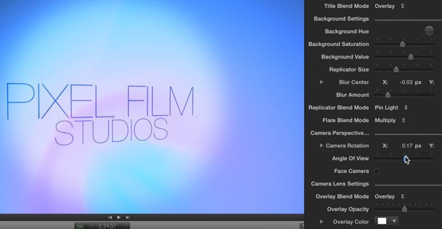Expand the Overlay Color disclosure triangle
This screenshot has height=229, width=442.
click(321, 222)
